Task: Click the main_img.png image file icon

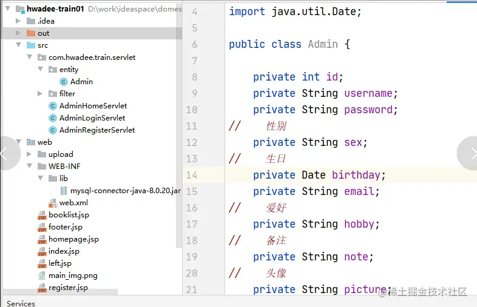Action: coord(42,276)
